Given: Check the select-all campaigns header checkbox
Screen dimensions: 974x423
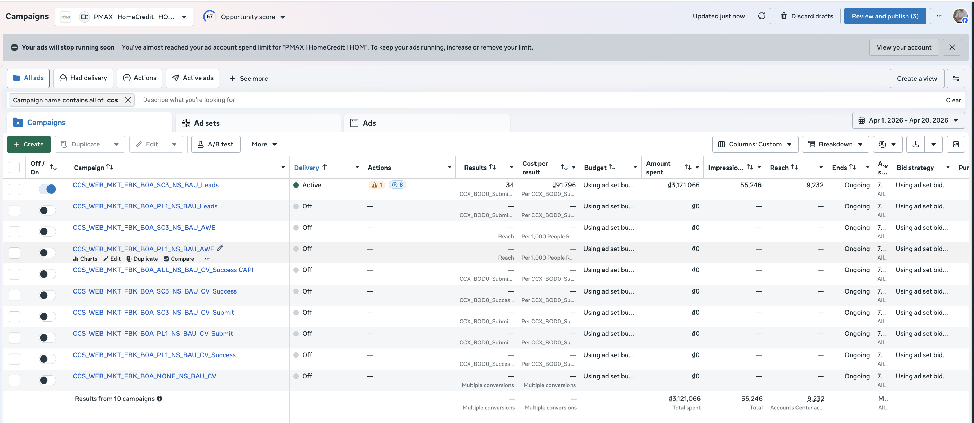Looking at the screenshot, I should pos(14,167).
